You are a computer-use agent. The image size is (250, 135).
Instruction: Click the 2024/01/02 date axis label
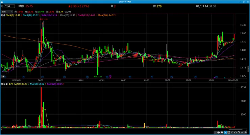point(233,80)
